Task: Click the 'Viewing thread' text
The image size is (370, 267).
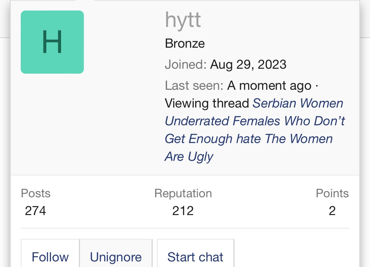Action: (x=207, y=104)
